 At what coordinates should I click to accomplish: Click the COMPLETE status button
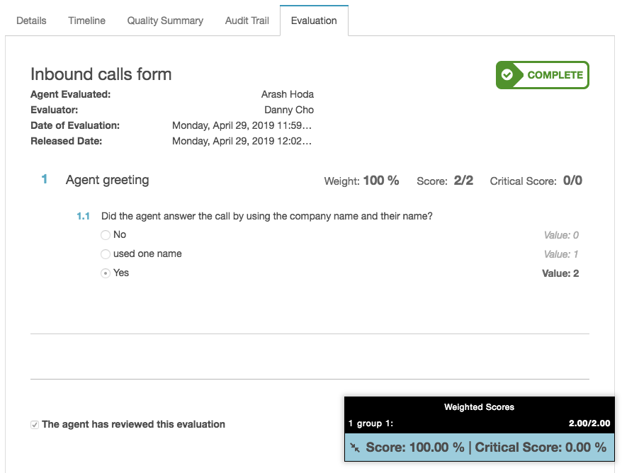click(x=542, y=75)
